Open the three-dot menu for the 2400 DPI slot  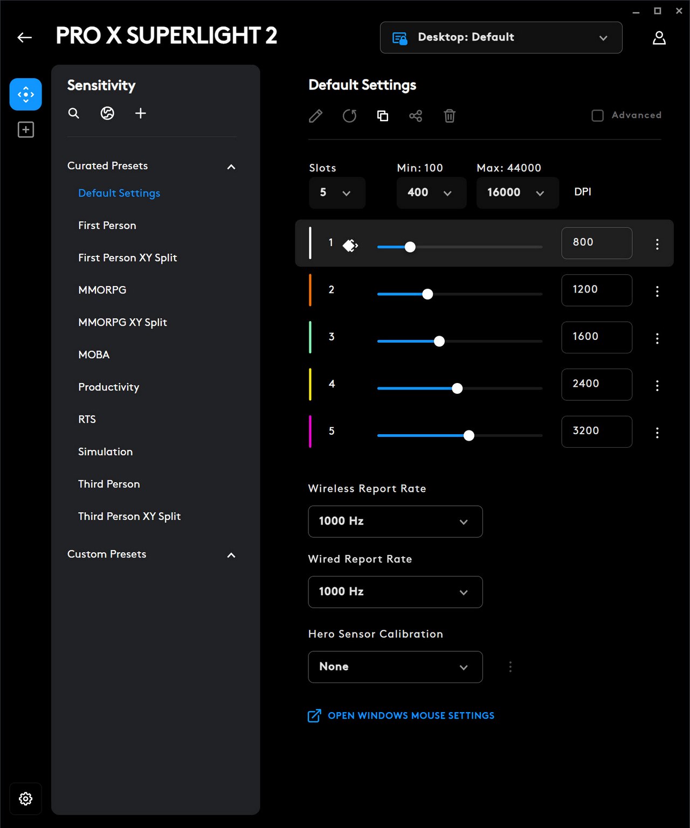click(x=657, y=386)
